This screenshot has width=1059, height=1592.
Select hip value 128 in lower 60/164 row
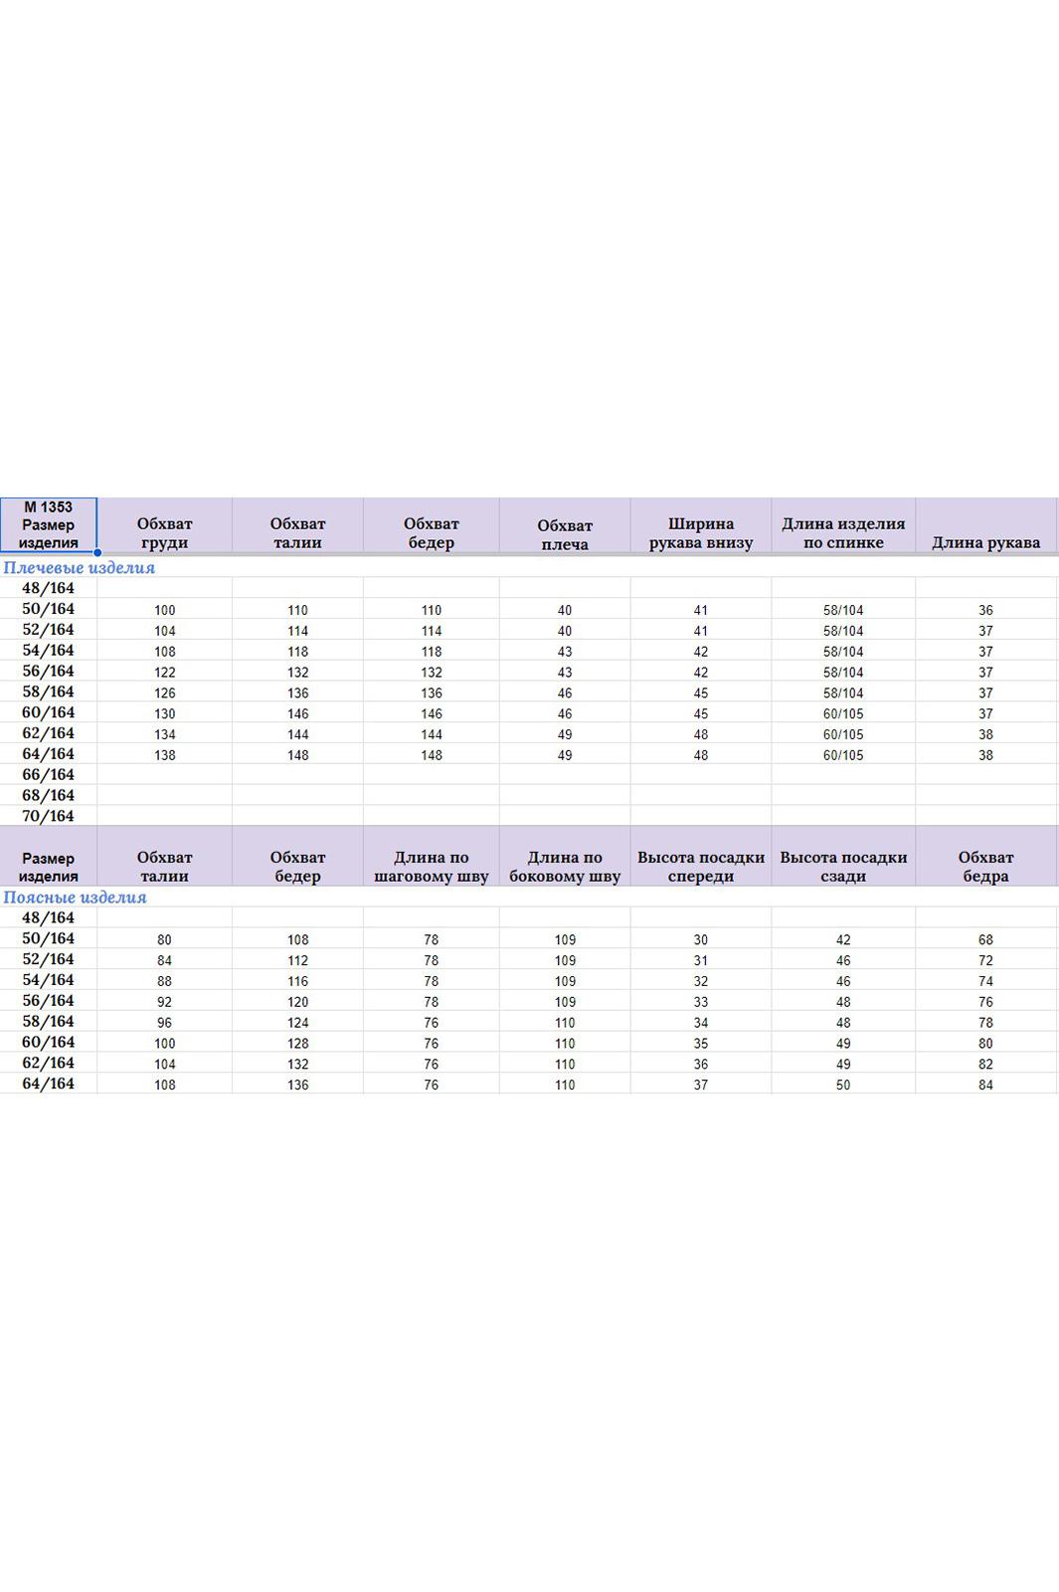coord(298,1044)
